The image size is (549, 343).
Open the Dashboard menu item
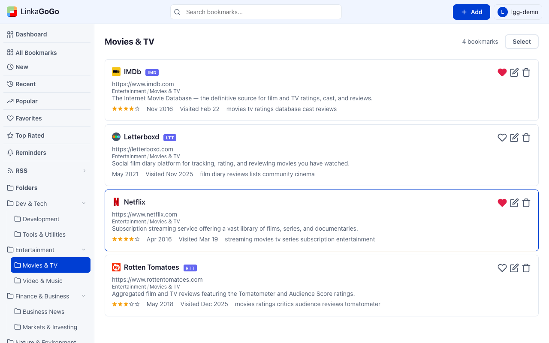[31, 34]
